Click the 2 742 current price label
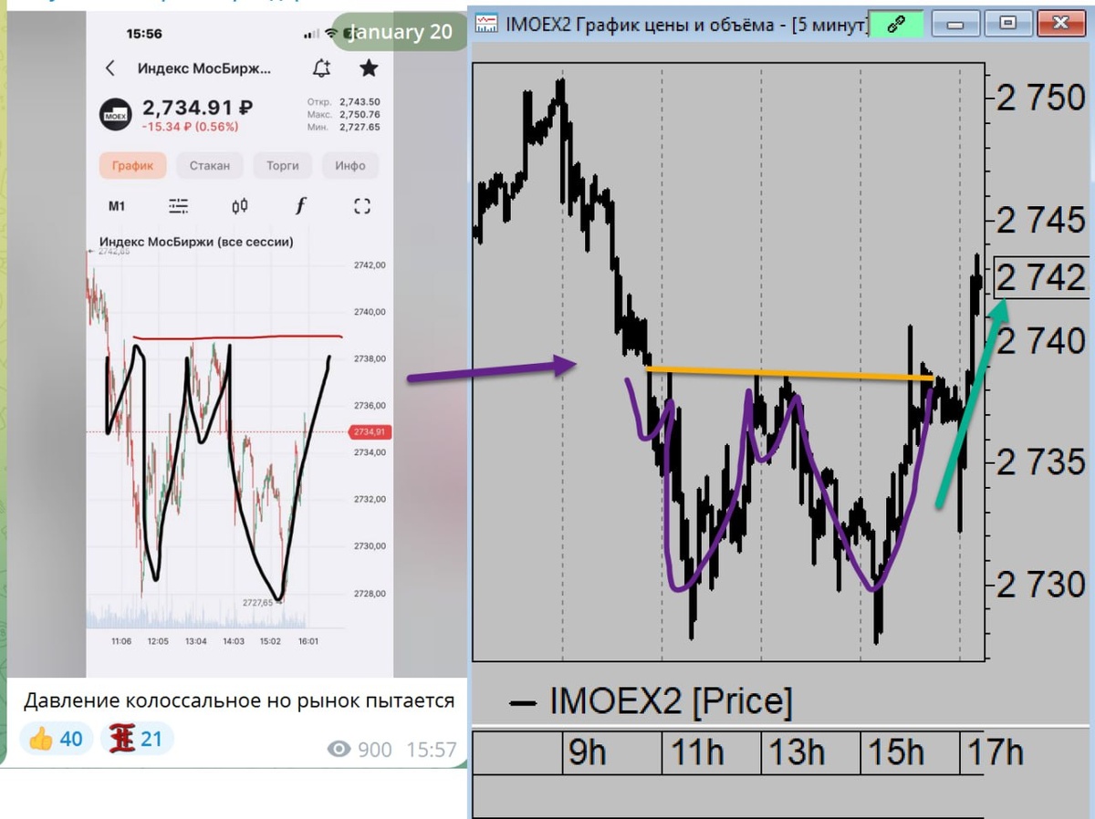The height and width of the screenshot is (819, 1095). pyautogui.click(x=1042, y=277)
